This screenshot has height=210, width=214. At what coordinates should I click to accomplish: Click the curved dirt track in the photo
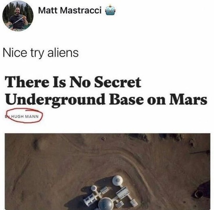click(x=134, y=163)
